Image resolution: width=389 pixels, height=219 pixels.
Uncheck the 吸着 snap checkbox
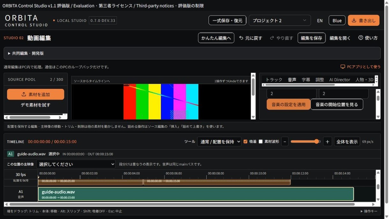[x=246, y=142]
